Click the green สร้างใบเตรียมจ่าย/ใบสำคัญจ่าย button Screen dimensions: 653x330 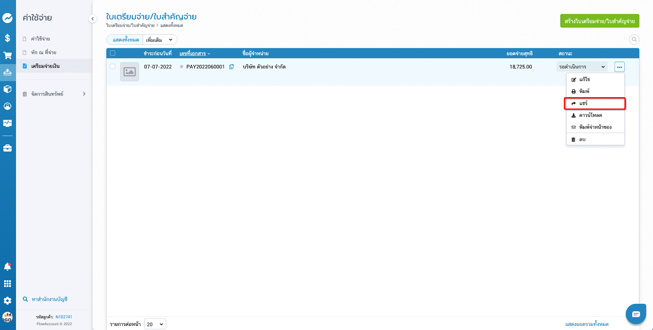pyautogui.click(x=599, y=21)
